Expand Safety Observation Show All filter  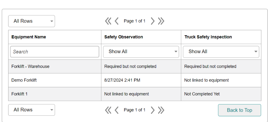point(141,52)
